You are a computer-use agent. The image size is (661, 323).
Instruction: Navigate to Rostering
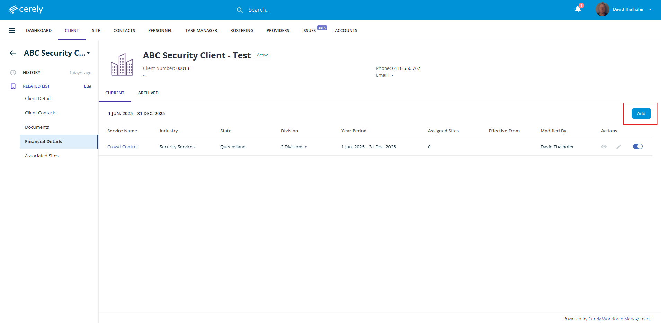[242, 30]
